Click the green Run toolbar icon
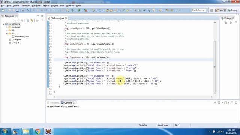 click(79, 10)
